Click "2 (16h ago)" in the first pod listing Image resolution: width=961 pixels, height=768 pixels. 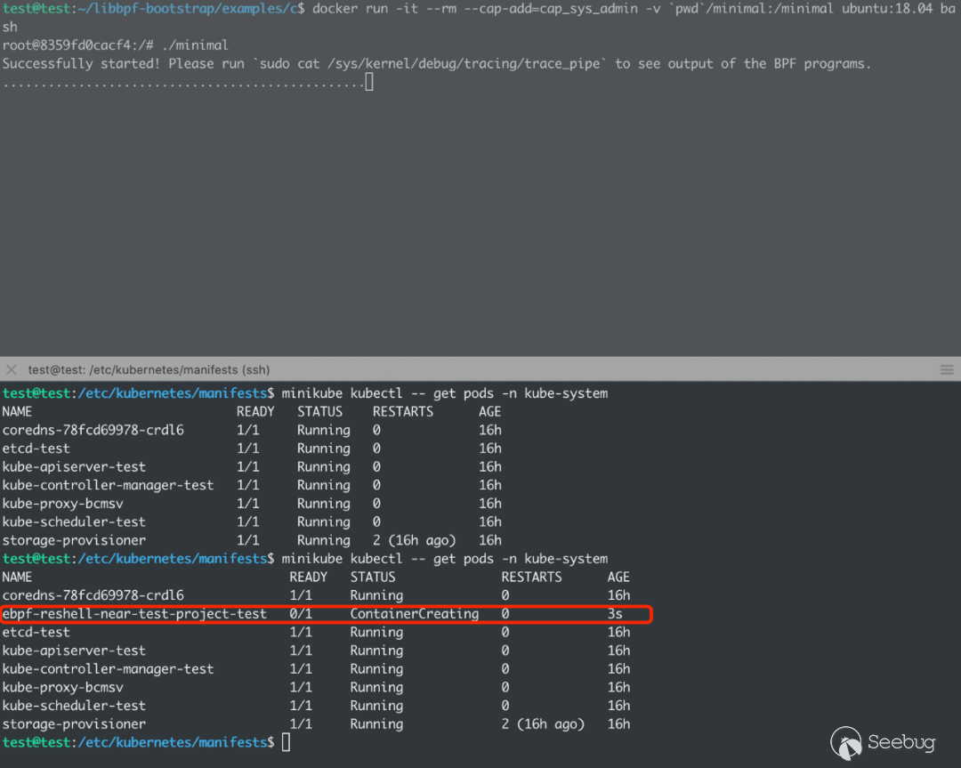pyautogui.click(x=415, y=540)
